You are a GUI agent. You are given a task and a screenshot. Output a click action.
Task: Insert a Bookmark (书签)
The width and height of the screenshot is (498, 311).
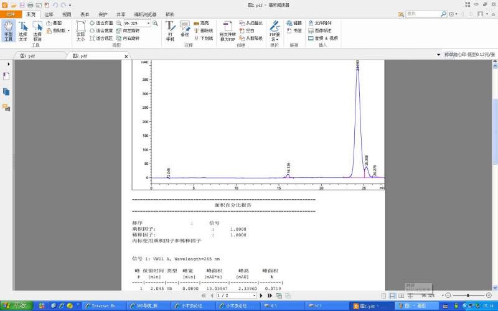294,30
